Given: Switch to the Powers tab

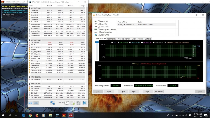Looking at the screenshot, I should click(x=128, y=39).
